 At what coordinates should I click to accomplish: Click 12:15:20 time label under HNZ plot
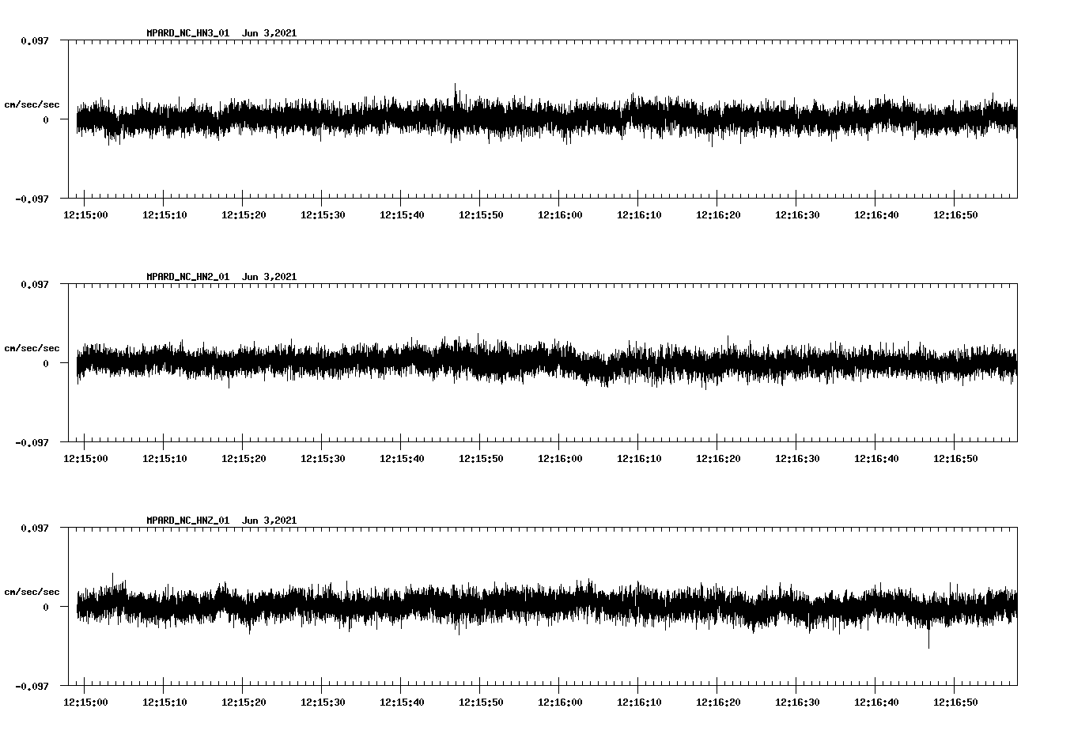[x=244, y=703]
